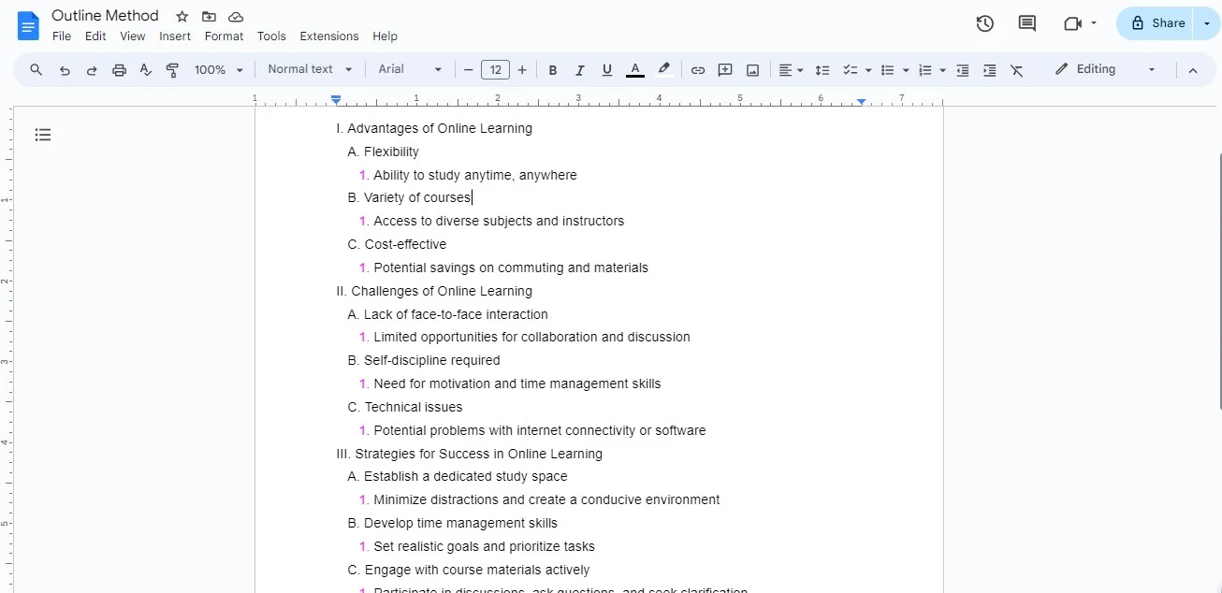Select the paint format tool
1222x593 pixels.
[172, 69]
